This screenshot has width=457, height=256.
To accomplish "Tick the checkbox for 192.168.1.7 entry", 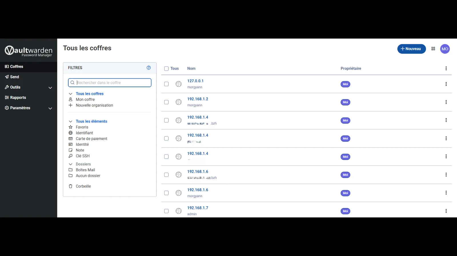I will point(166,211).
